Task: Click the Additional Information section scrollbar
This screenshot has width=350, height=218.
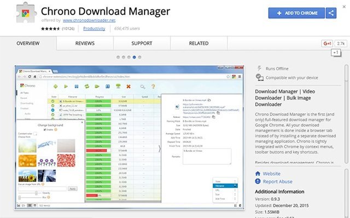Action: (346, 193)
